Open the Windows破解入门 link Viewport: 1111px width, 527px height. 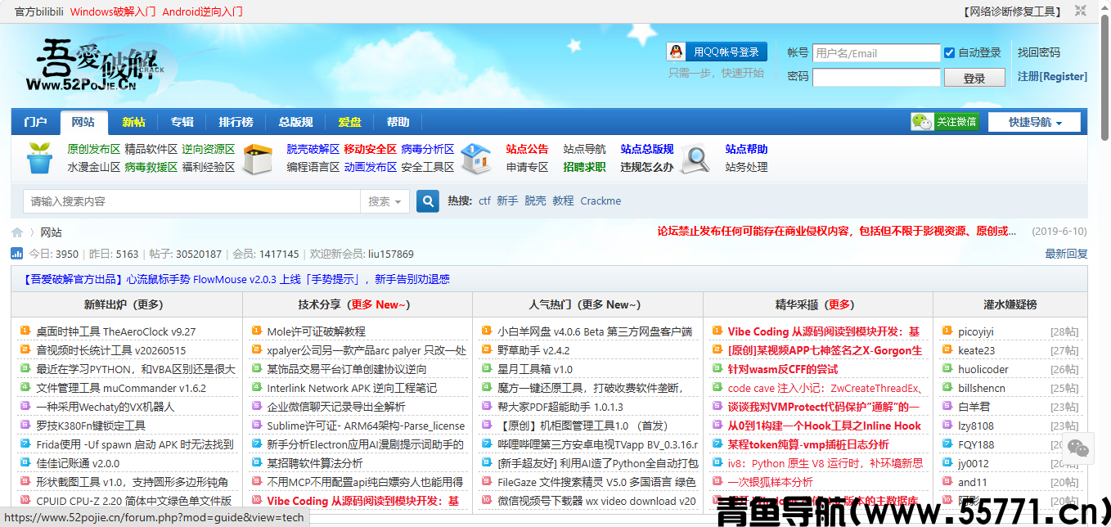click(x=113, y=11)
